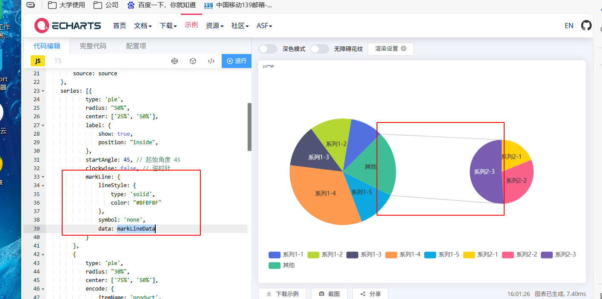Open the ASF dropdown menu
Image resolution: width=602 pixels, height=299 pixels.
click(x=264, y=26)
